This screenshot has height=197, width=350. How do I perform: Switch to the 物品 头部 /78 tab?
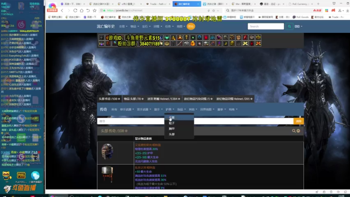[x=134, y=99]
